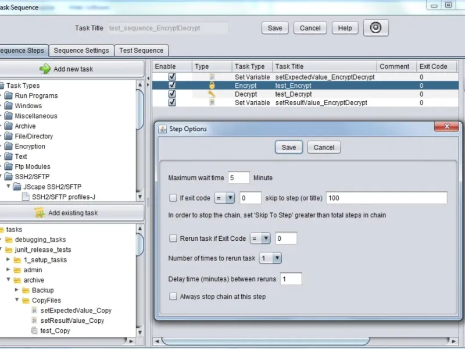Select the Archive task type folder icon
The image size is (465, 349).
coord(9,126)
